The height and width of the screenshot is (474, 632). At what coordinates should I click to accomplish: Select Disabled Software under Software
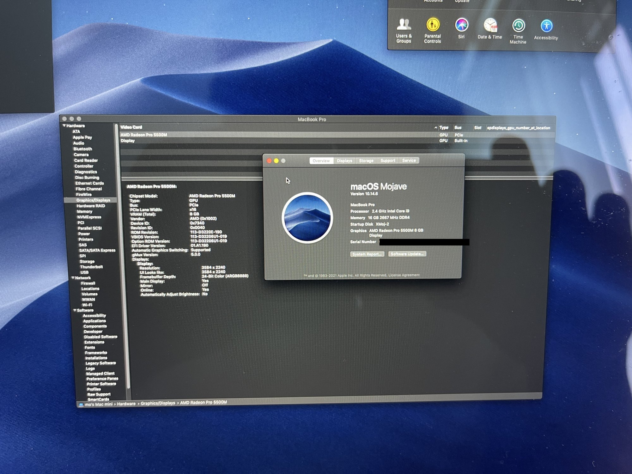point(100,337)
